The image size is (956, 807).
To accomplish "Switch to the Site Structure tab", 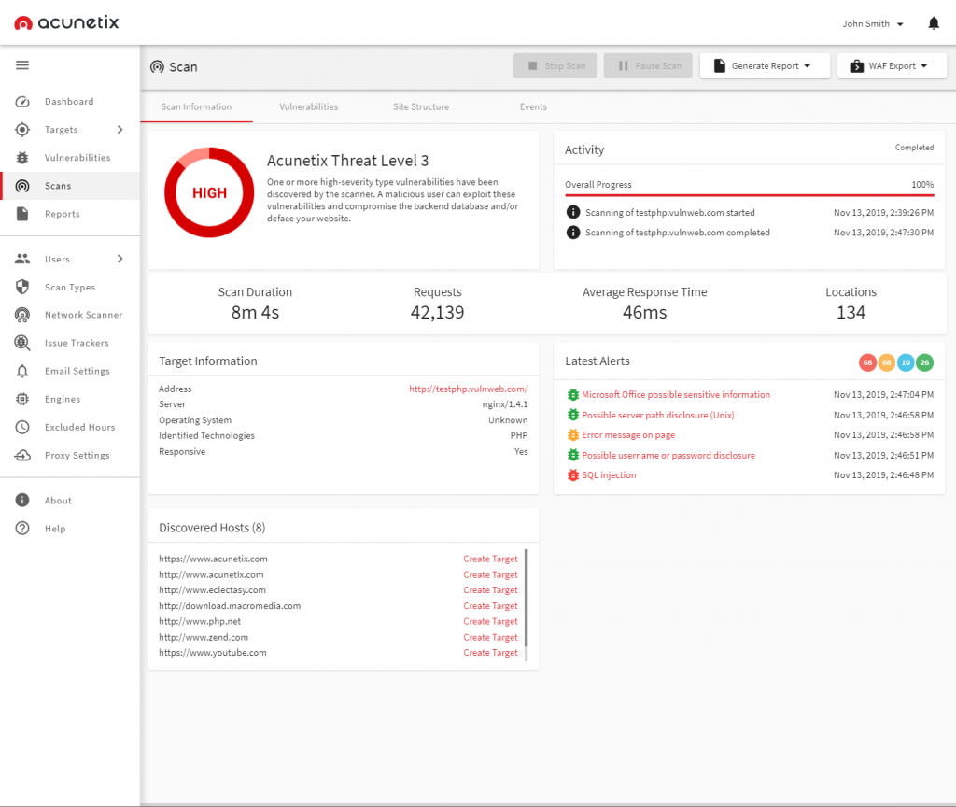I will point(420,106).
